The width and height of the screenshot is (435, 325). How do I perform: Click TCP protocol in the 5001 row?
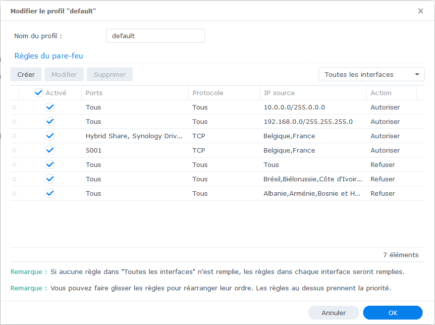(x=199, y=151)
